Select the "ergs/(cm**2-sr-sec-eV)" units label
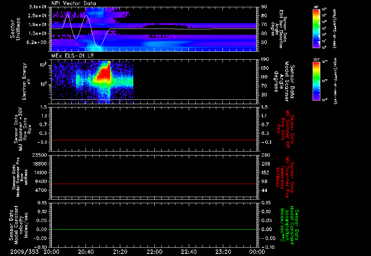 [335, 81]
